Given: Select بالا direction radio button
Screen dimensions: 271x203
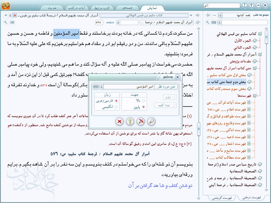Looking at the screenshot, I should pos(143,101).
